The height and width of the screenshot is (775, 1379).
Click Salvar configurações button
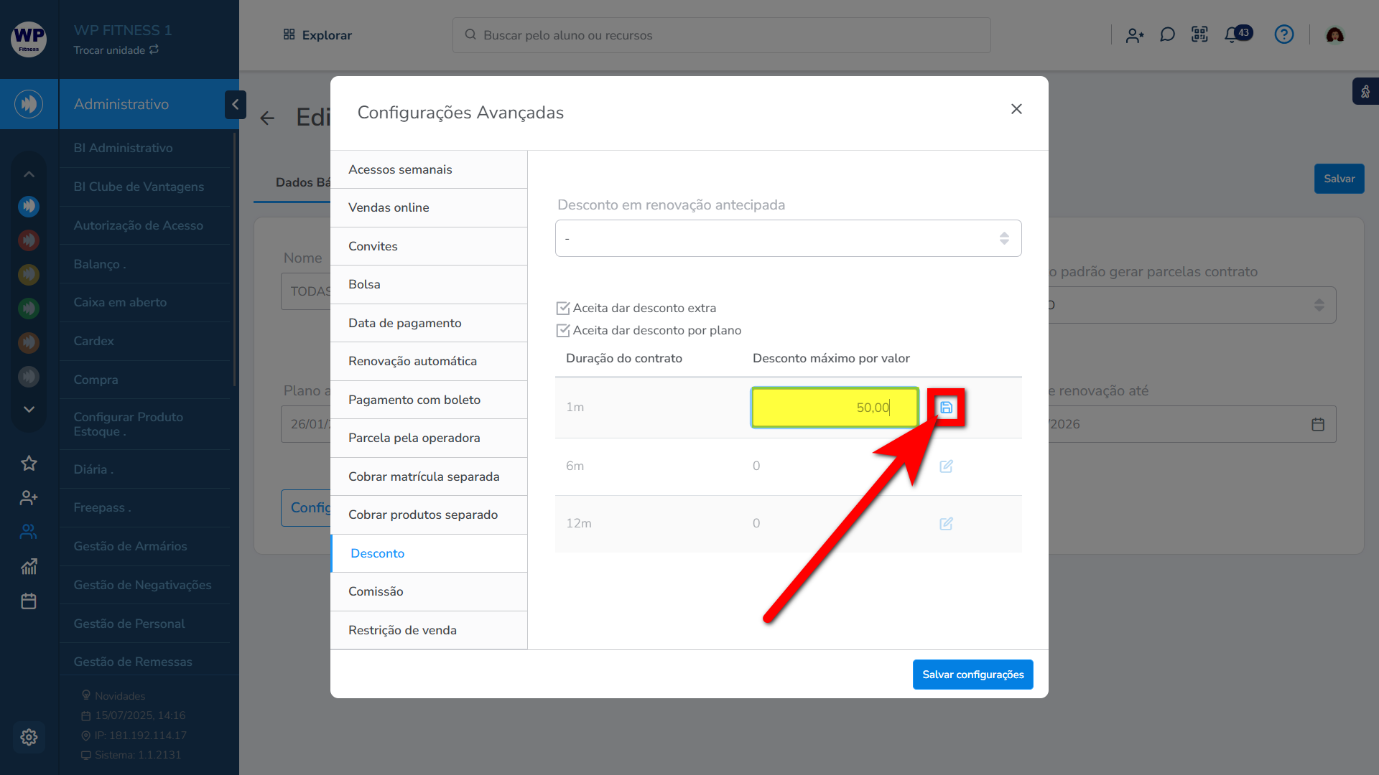click(972, 675)
